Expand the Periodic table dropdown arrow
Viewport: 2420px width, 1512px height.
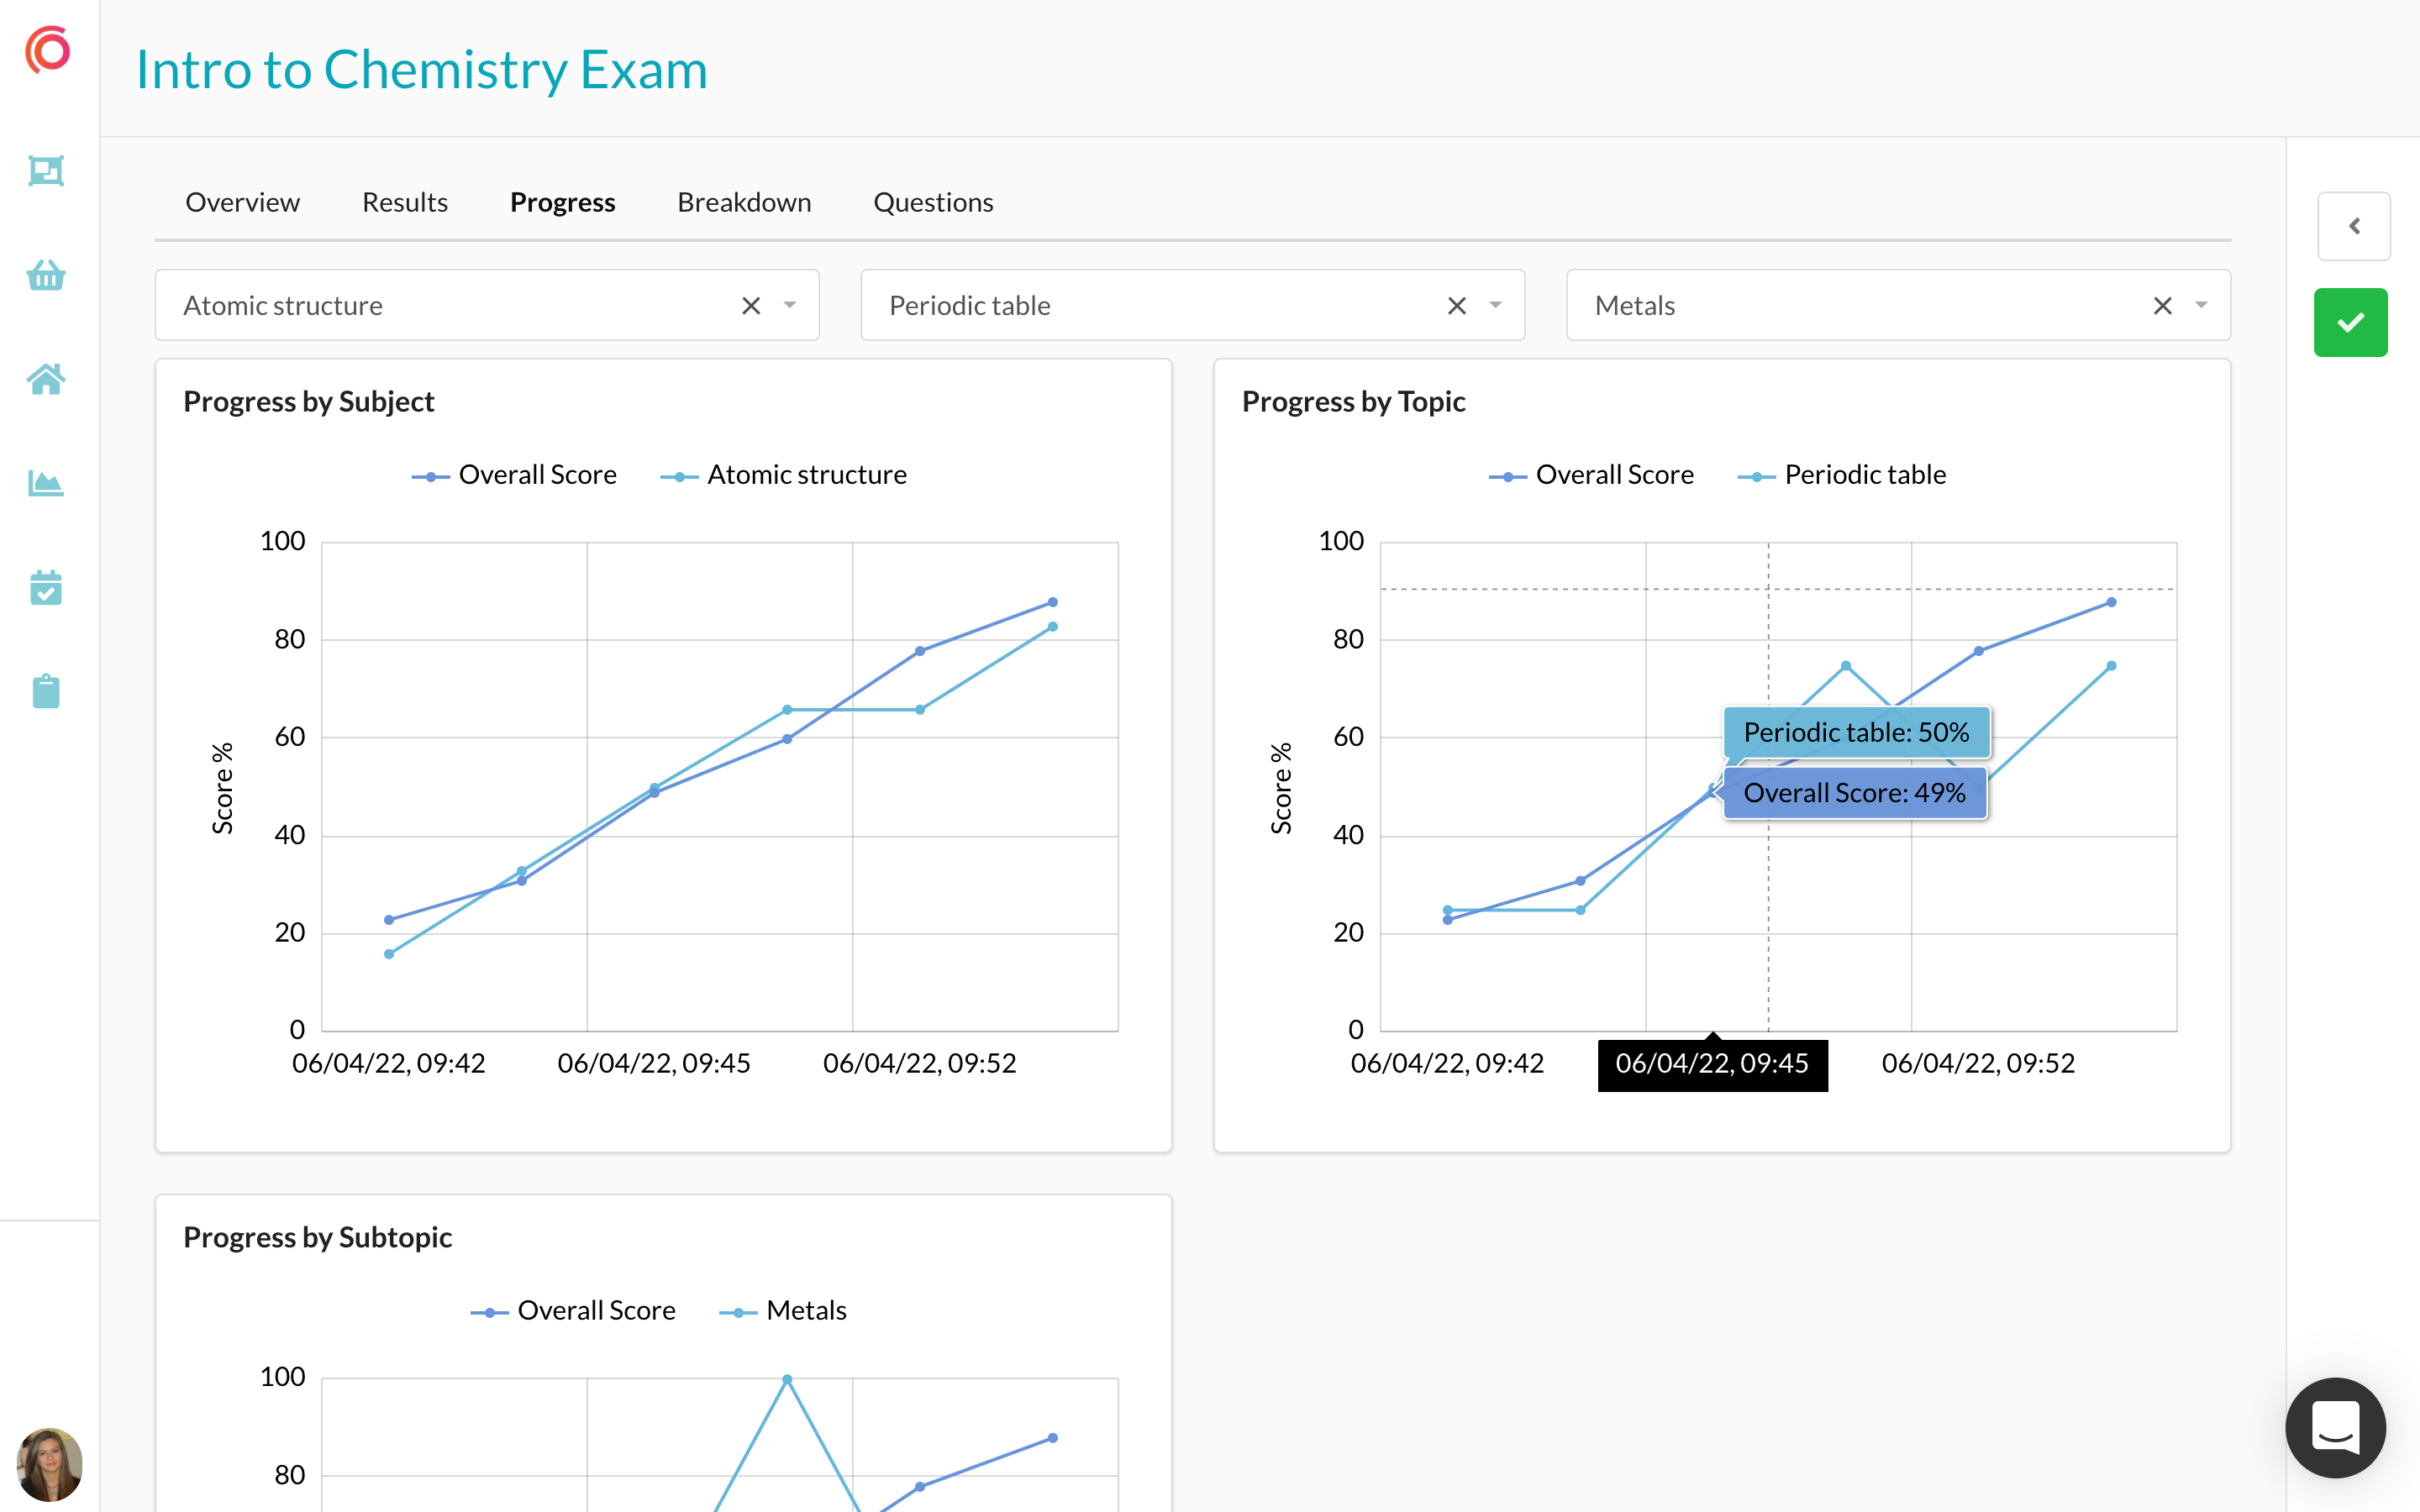click(1496, 306)
